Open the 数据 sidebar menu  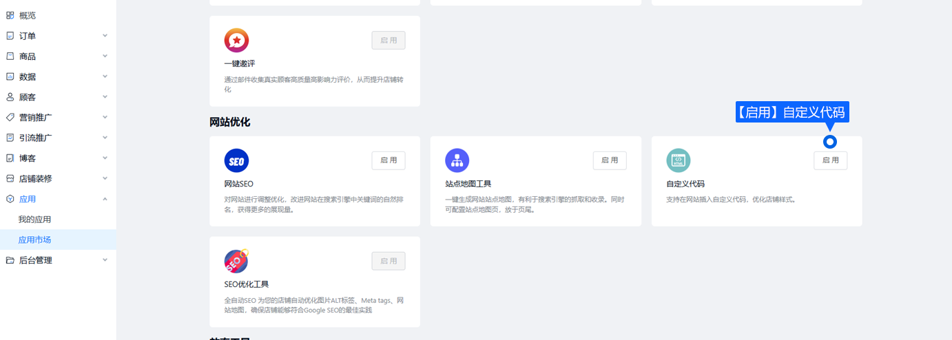[28, 76]
